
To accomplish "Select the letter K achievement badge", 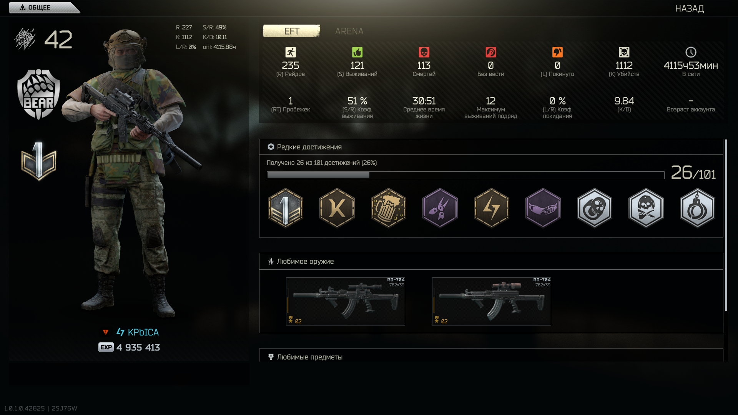I will click(x=337, y=208).
